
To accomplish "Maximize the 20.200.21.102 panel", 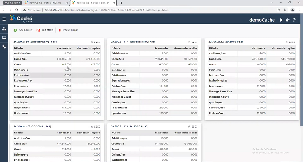I will [x=99, y=127].
